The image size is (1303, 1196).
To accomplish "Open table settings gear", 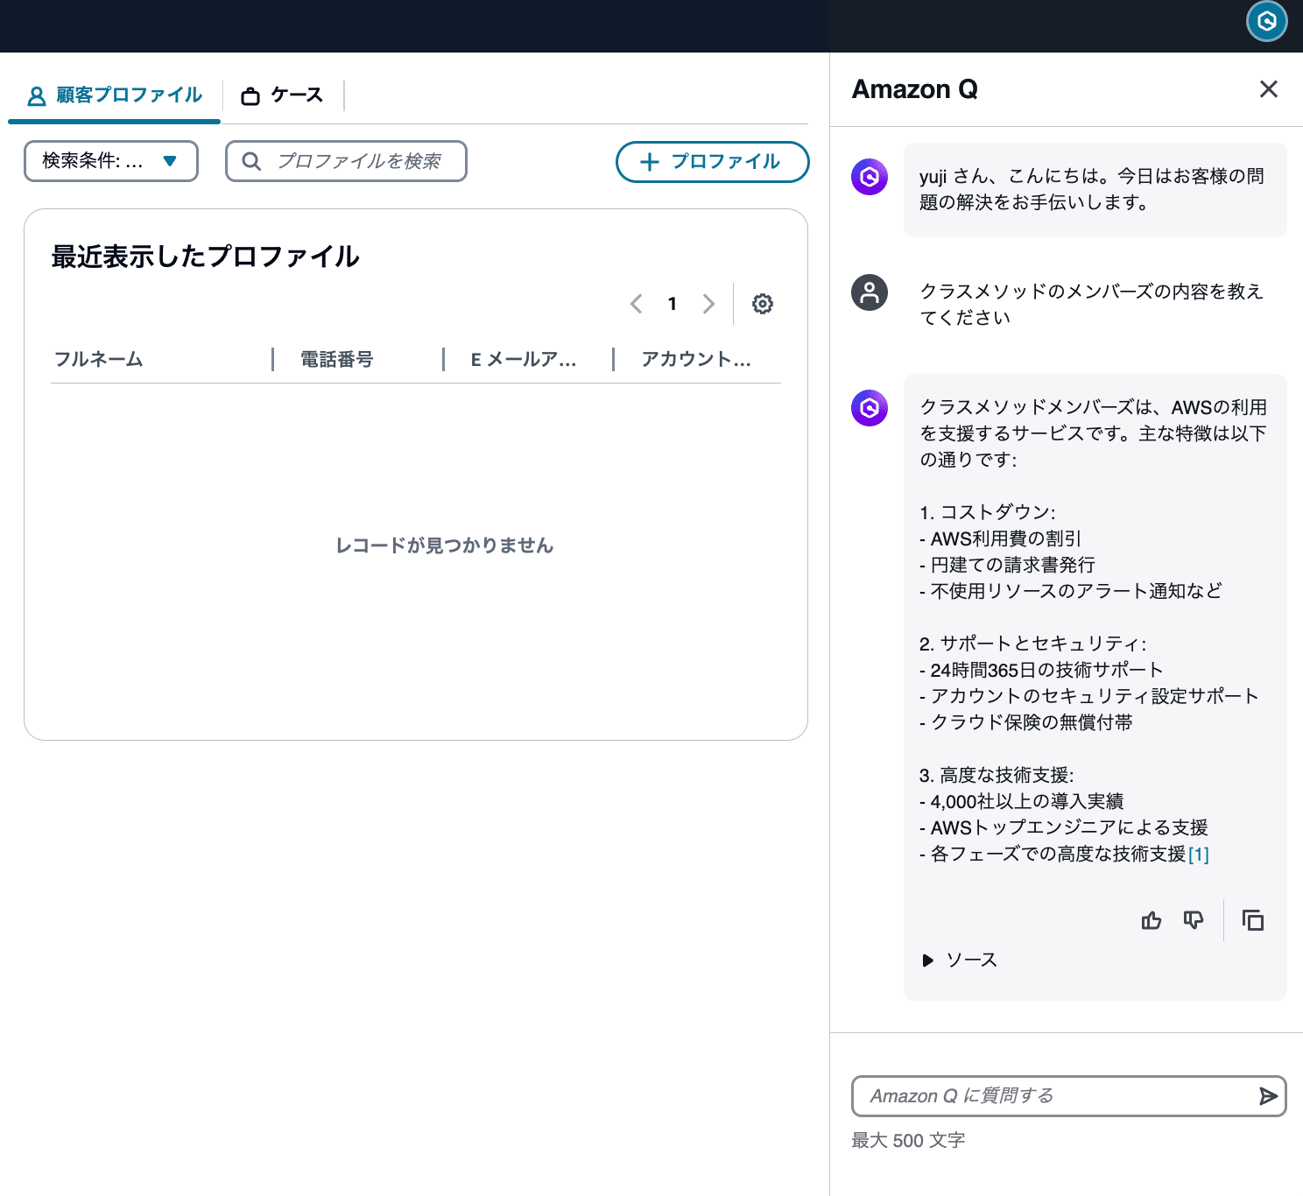I will pos(763,304).
